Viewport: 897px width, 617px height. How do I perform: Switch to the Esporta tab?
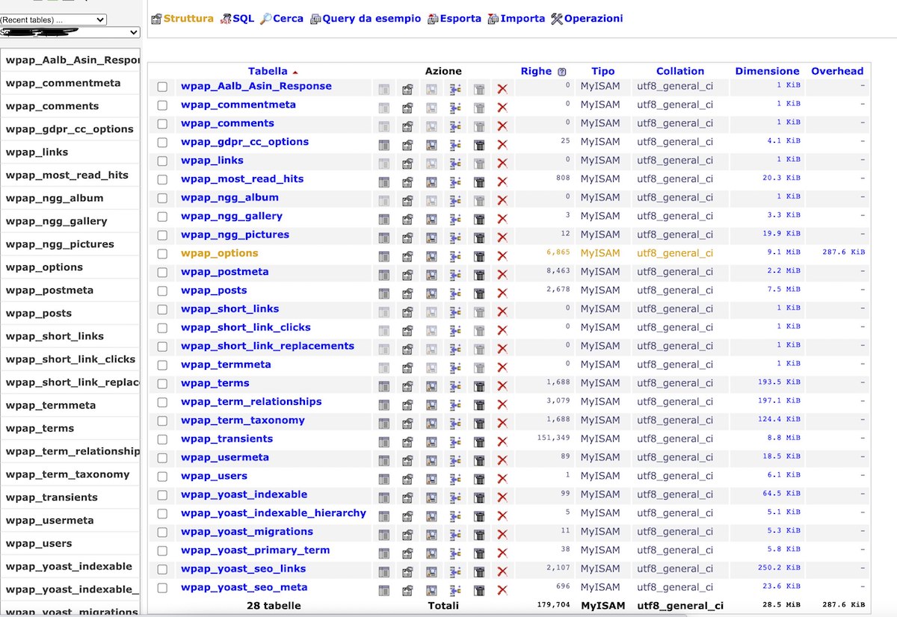(x=454, y=19)
